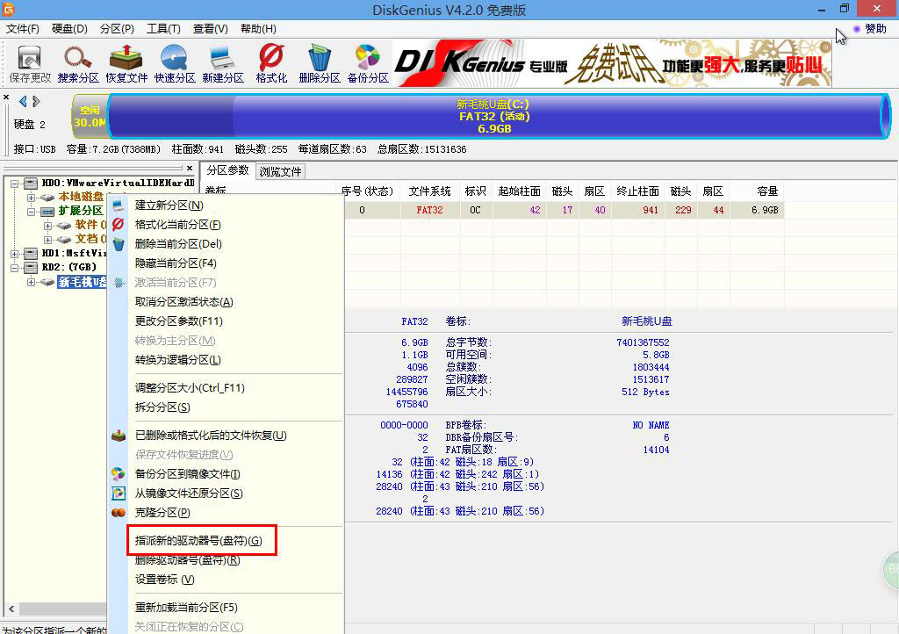Click the Backup Partition (备份分区) toolbar icon
Viewport: 899px width, 634px height.
[368, 63]
